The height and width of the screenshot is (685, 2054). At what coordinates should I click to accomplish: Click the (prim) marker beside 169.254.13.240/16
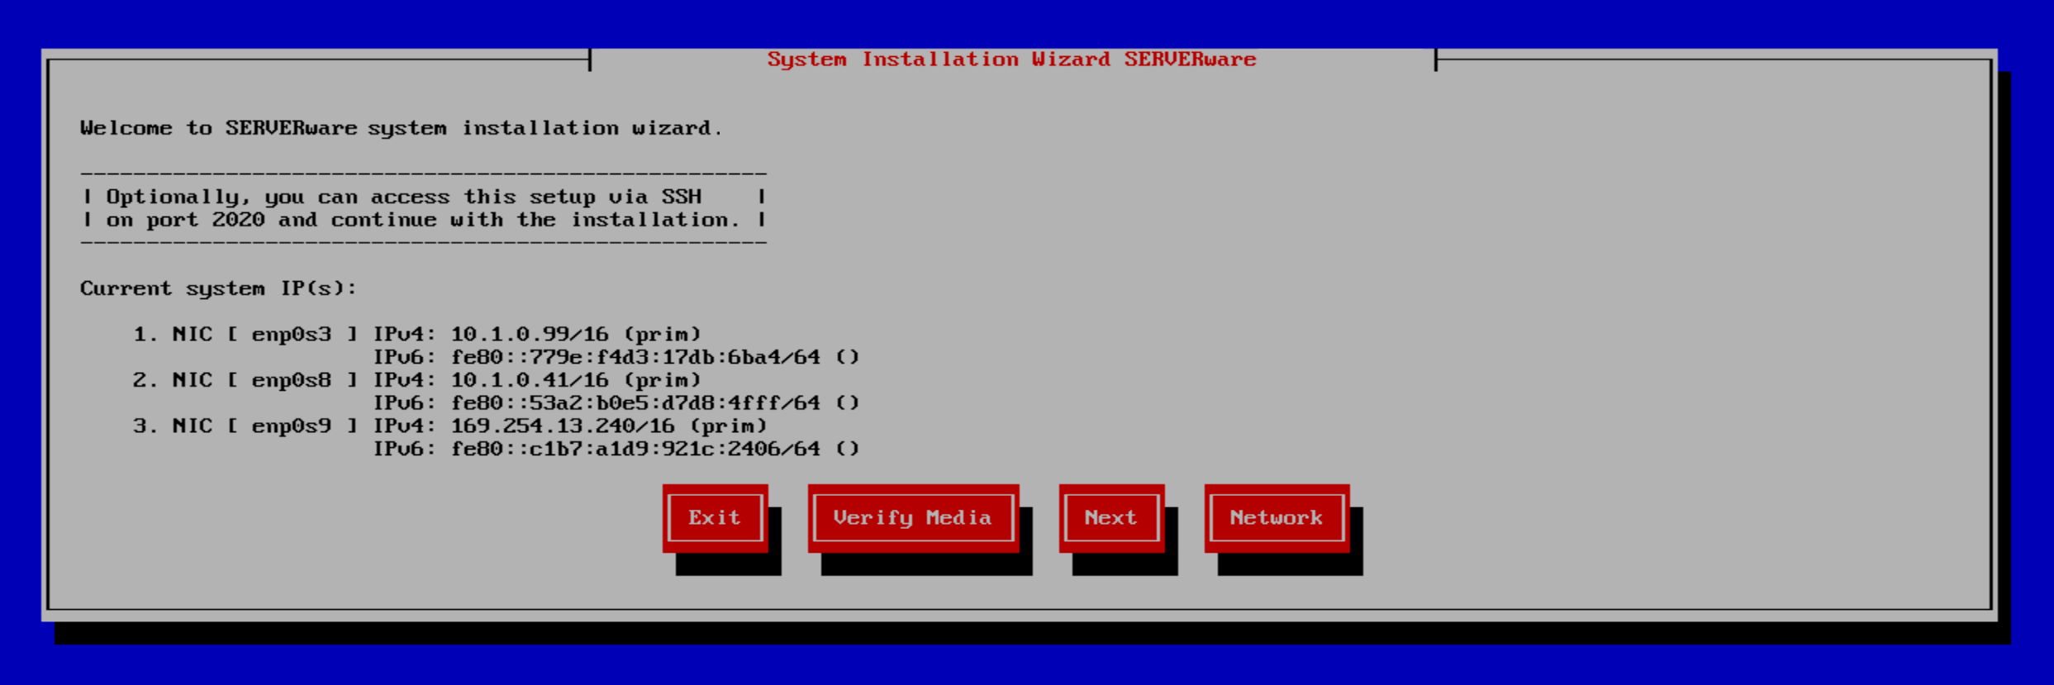tap(728, 426)
